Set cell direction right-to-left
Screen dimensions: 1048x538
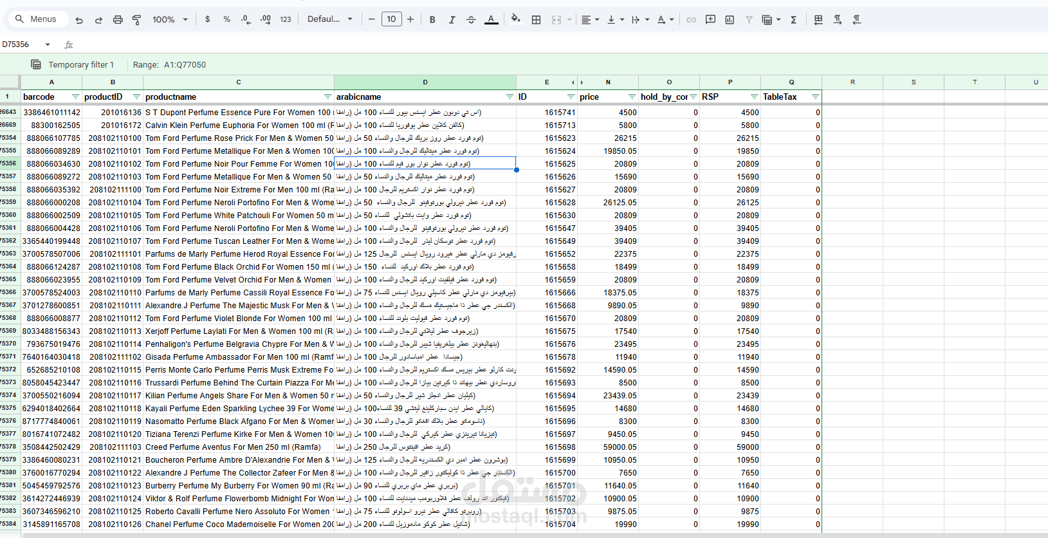click(857, 19)
